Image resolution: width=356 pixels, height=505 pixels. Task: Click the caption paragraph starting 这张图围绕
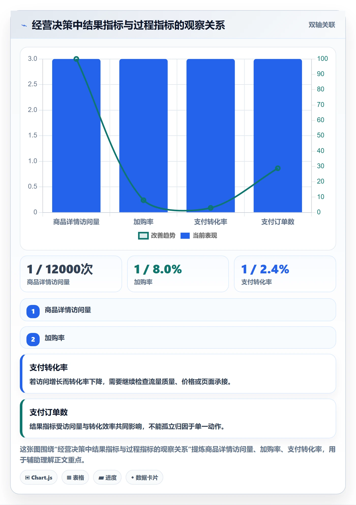(178, 455)
